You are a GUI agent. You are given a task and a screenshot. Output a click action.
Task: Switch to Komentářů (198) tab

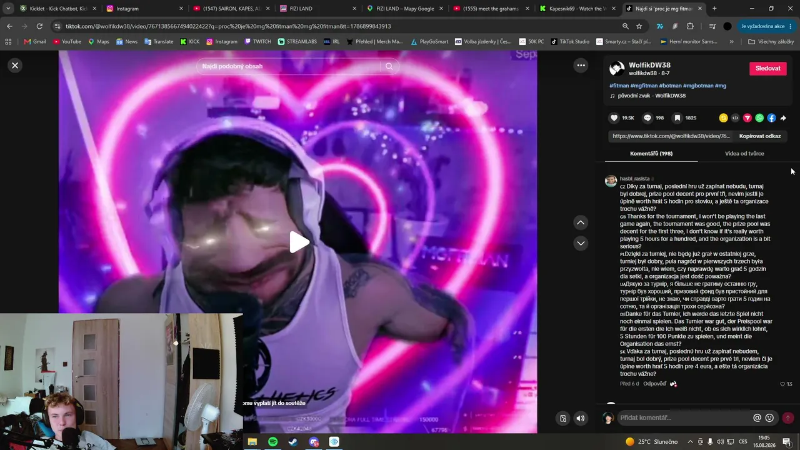(651, 153)
